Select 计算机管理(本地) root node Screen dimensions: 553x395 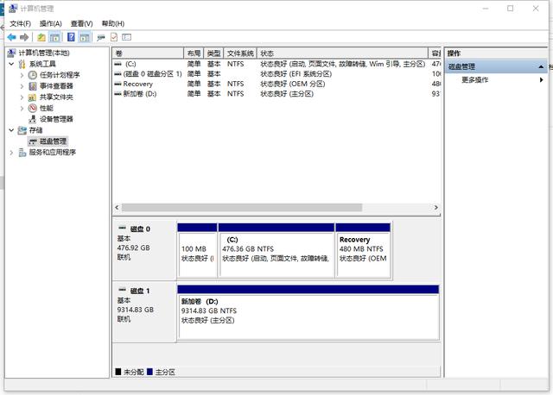tap(44, 53)
